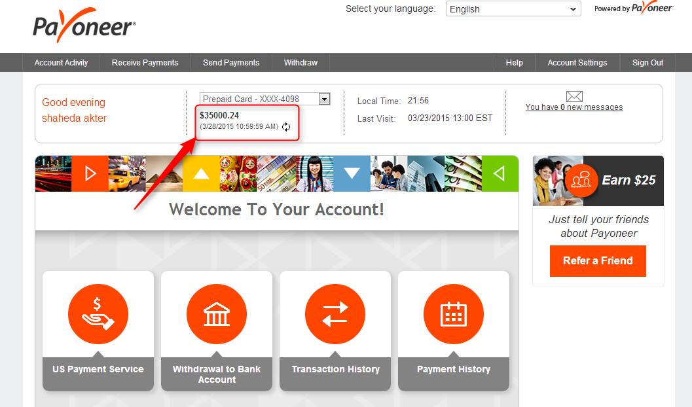Click the yellow up-arrow banner tile
The width and height of the screenshot is (692, 407).
tap(201, 173)
